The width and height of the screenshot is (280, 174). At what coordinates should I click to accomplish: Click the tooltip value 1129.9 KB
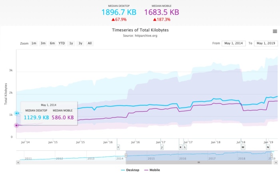point(36,118)
